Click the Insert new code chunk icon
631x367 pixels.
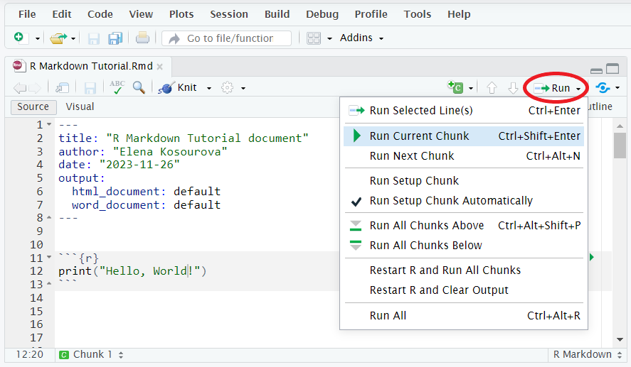tap(455, 87)
